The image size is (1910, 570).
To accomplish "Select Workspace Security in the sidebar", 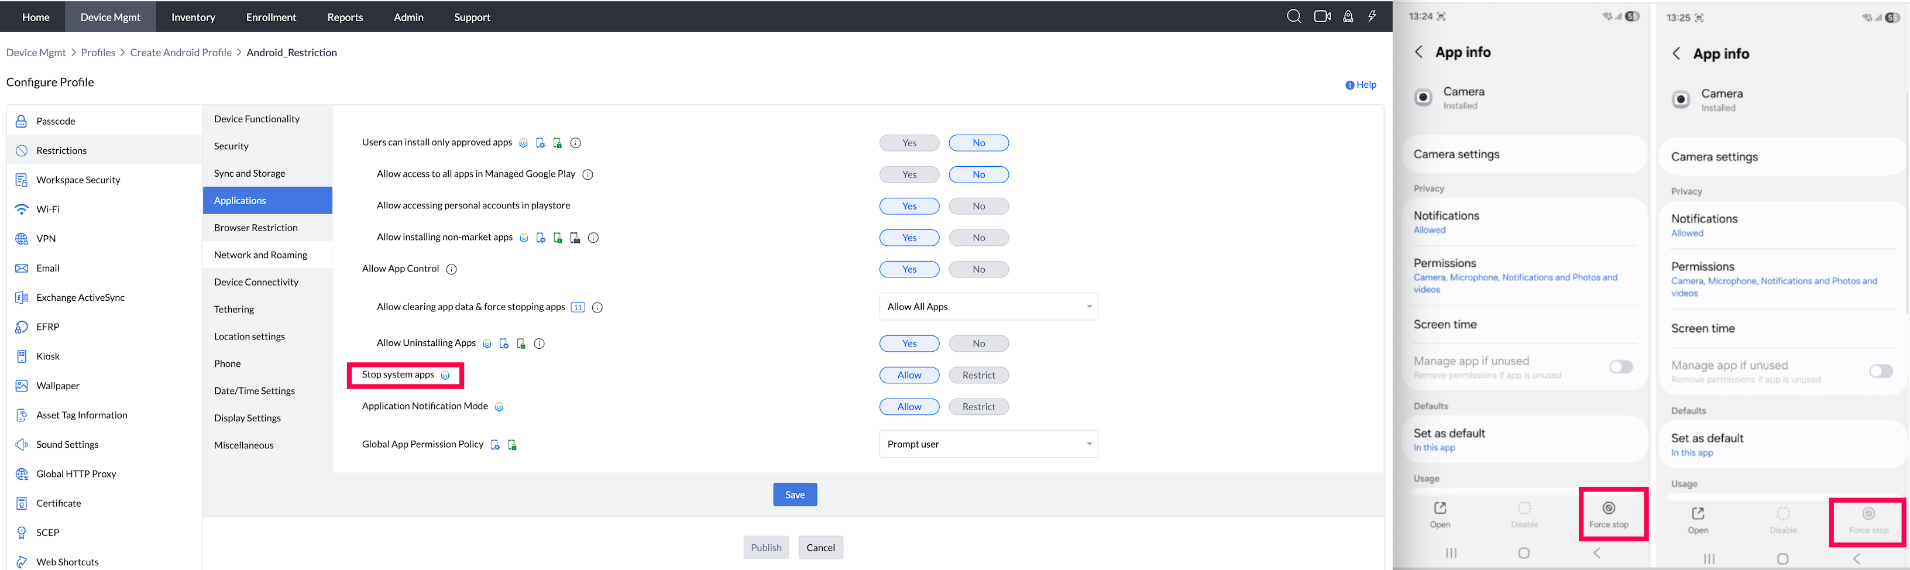I will 78,180.
